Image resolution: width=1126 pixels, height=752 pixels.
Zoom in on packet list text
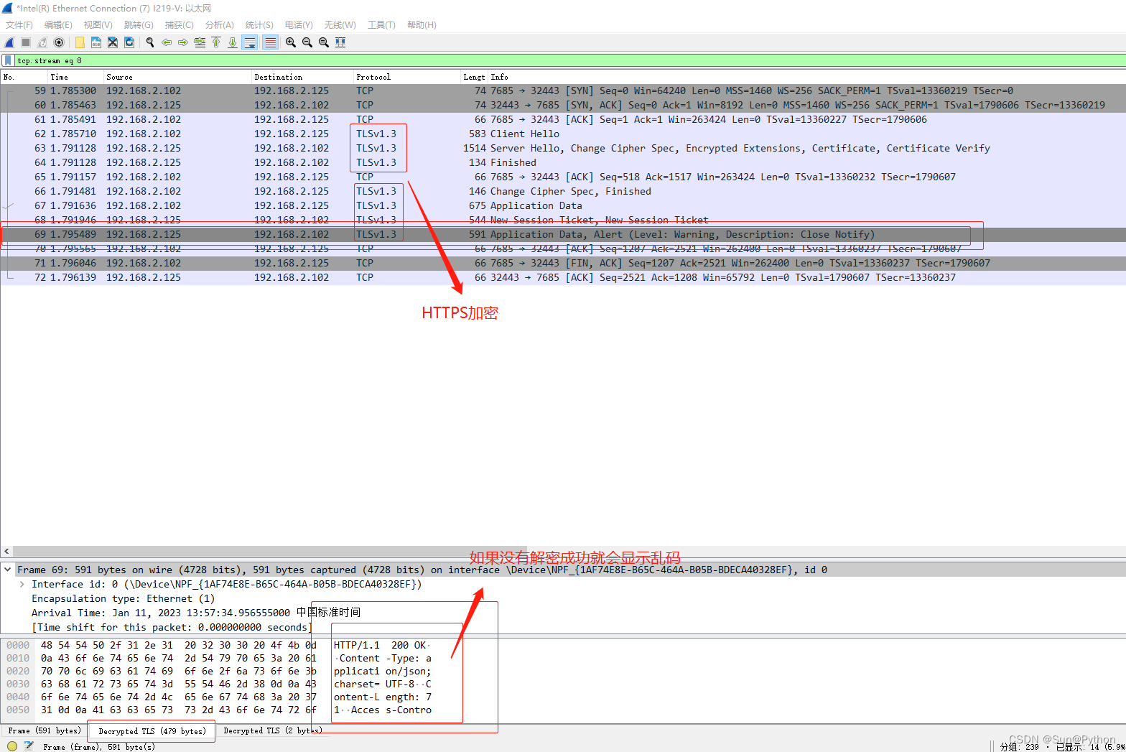coord(290,42)
